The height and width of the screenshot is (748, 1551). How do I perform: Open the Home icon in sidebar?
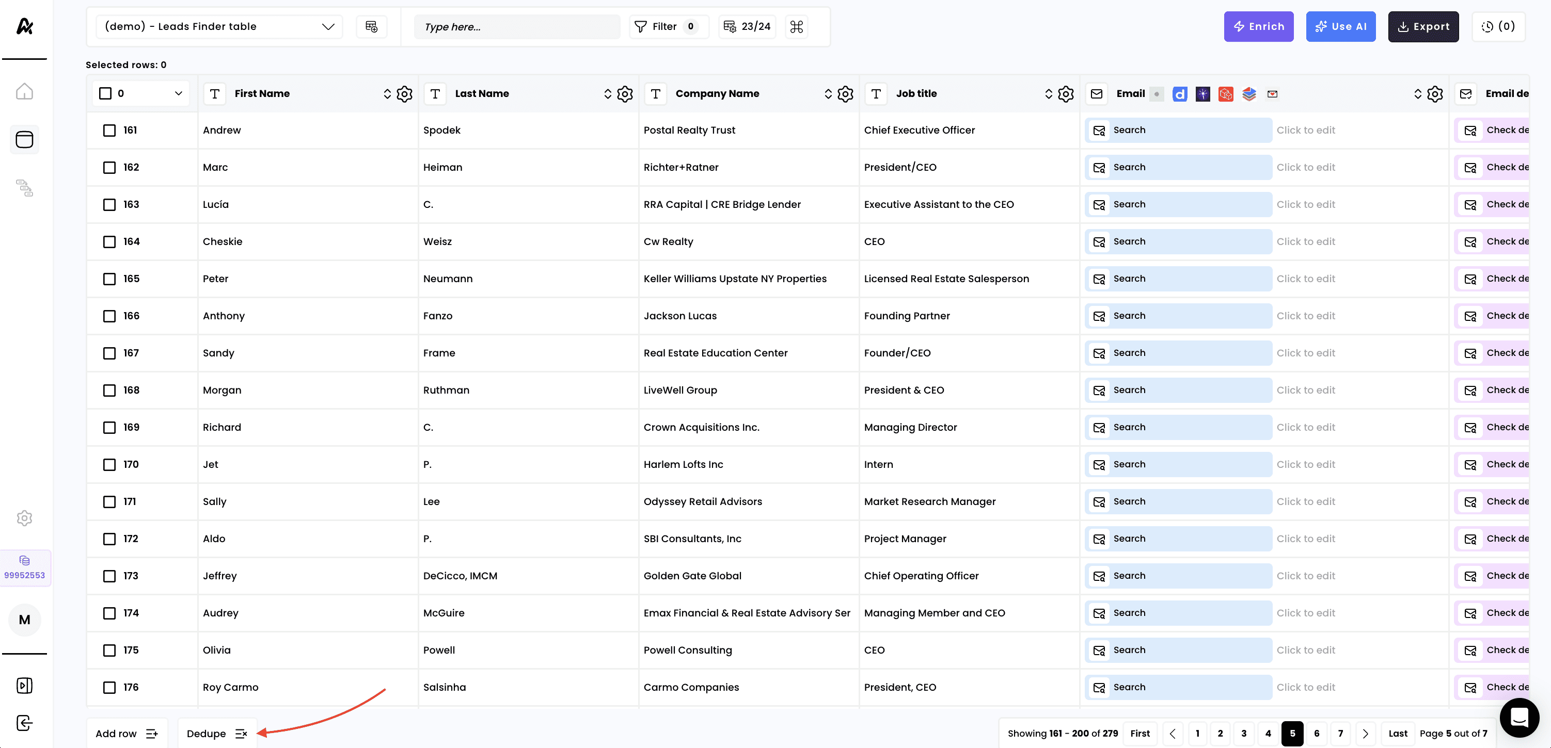tap(24, 91)
